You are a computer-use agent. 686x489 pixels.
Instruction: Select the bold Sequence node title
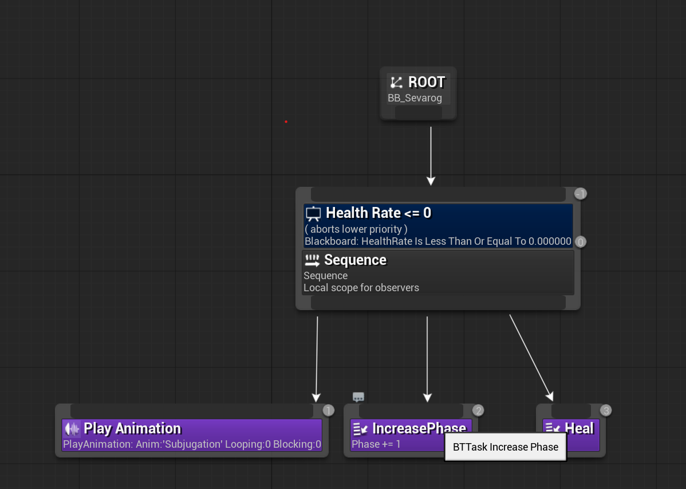click(355, 260)
